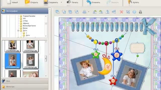The height and width of the screenshot is (90, 161).
Task: Rotate the object right with green-arrow icon
Action: tap(101, 12)
